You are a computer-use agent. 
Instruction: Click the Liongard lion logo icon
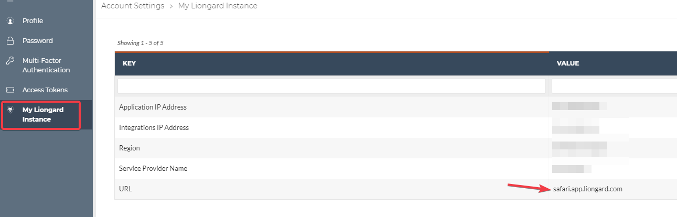tap(10, 110)
